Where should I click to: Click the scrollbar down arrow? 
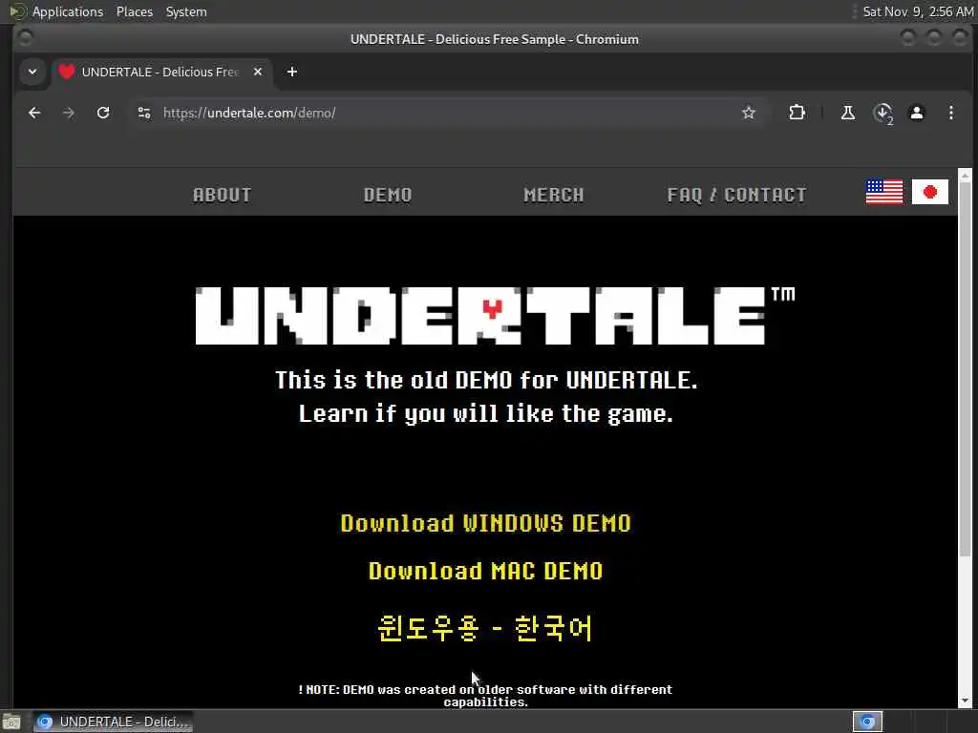965,701
